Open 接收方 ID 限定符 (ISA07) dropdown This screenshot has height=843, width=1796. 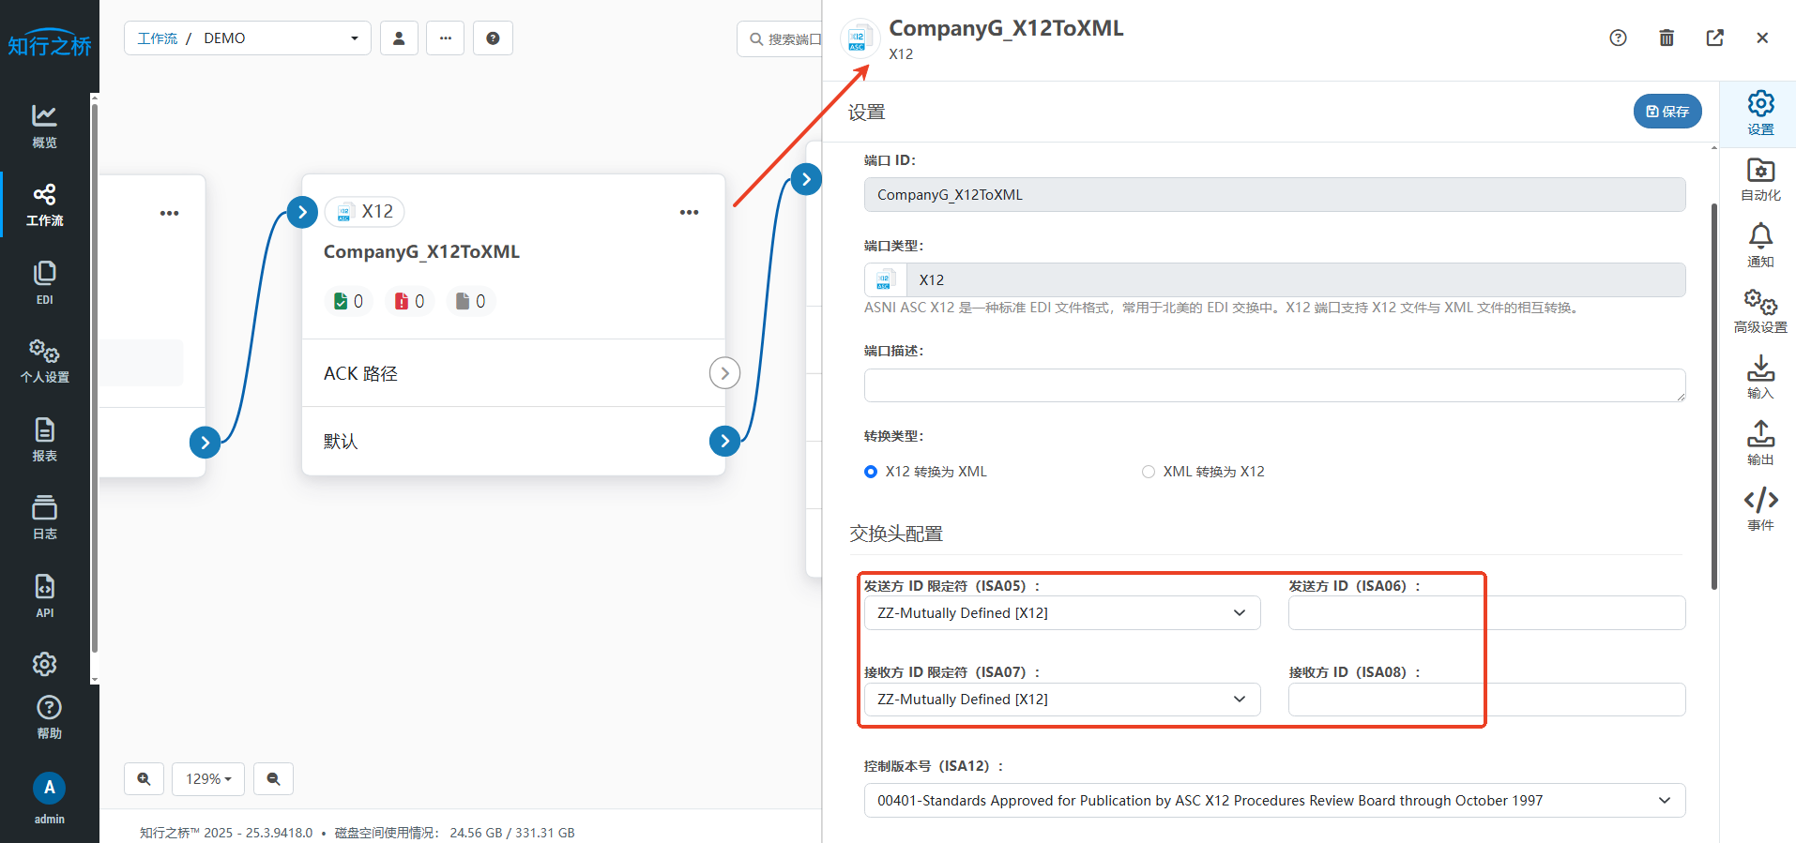1061,700
